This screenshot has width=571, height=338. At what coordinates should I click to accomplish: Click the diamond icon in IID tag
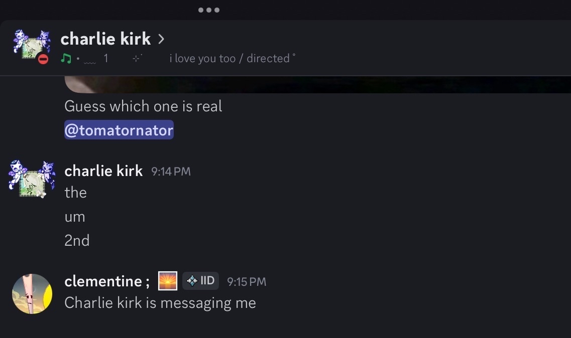coord(191,281)
